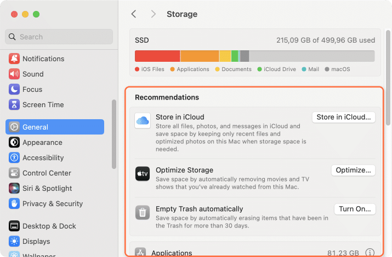Click the Optimize... button
The width and height of the screenshot is (392, 257).
pos(353,170)
